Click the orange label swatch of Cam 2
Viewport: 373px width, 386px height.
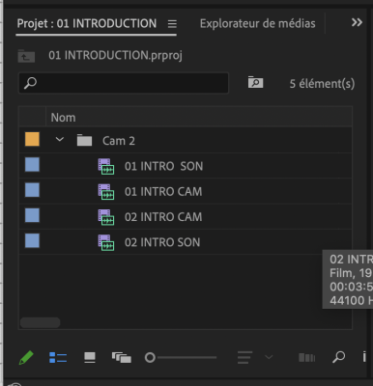(x=32, y=140)
